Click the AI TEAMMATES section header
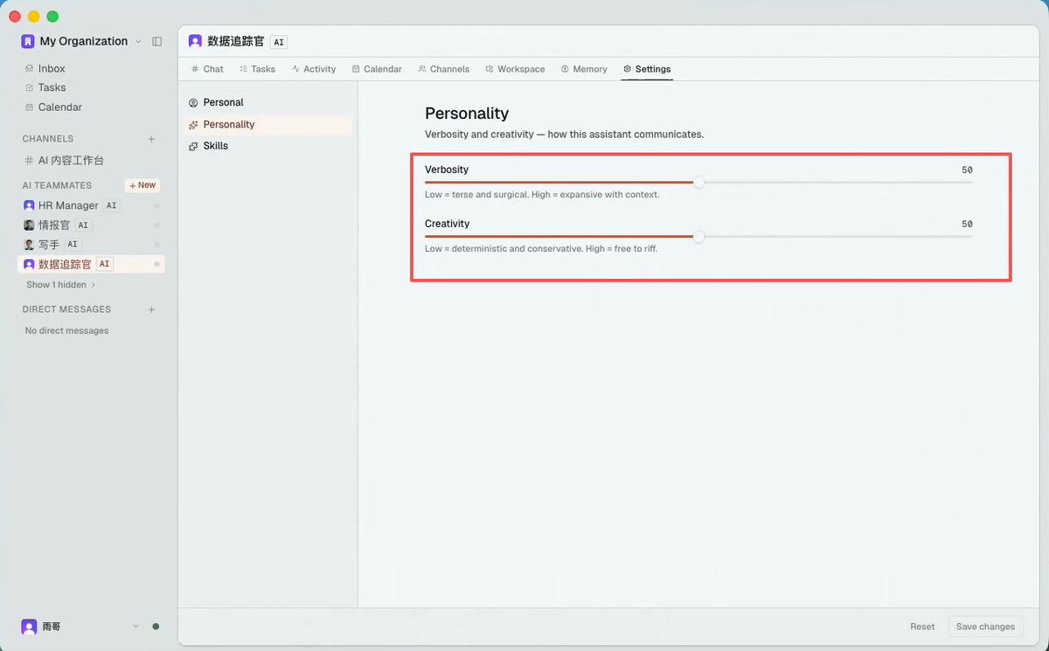This screenshot has width=1049, height=651. 57,185
